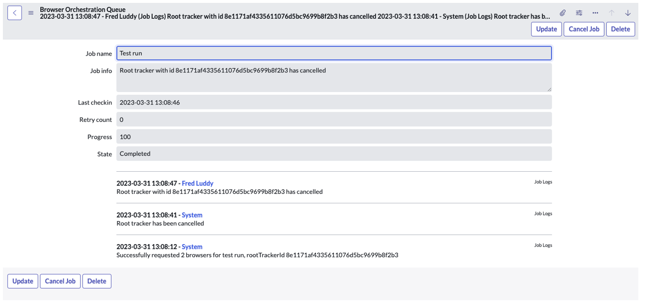Click the timestamp 2023-03-31 13:08:12
This screenshot has width=646, height=305.
tap(147, 246)
